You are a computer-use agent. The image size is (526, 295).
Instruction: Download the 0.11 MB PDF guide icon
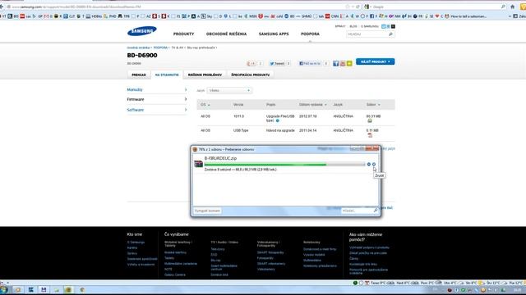click(370, 135)
